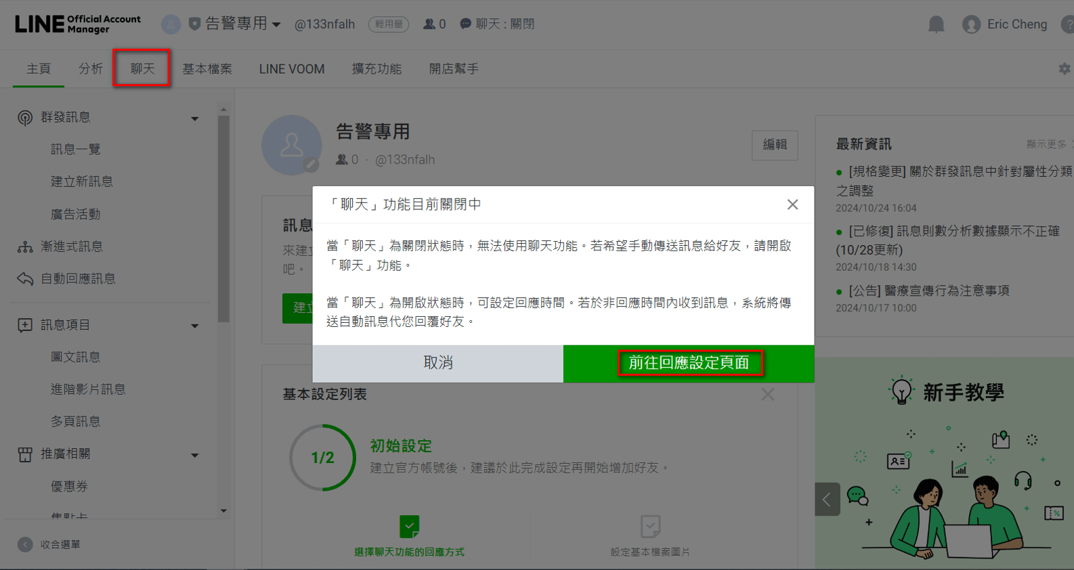Image resolution: width=1074 pixels, height=570 pixels.
Task: Click the Eric Cheng profile avatar
Action: pyautogui.click(x=971, y=25)
